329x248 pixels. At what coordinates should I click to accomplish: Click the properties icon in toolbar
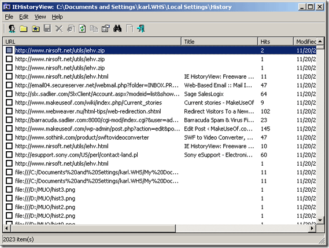tap(106, 28)
